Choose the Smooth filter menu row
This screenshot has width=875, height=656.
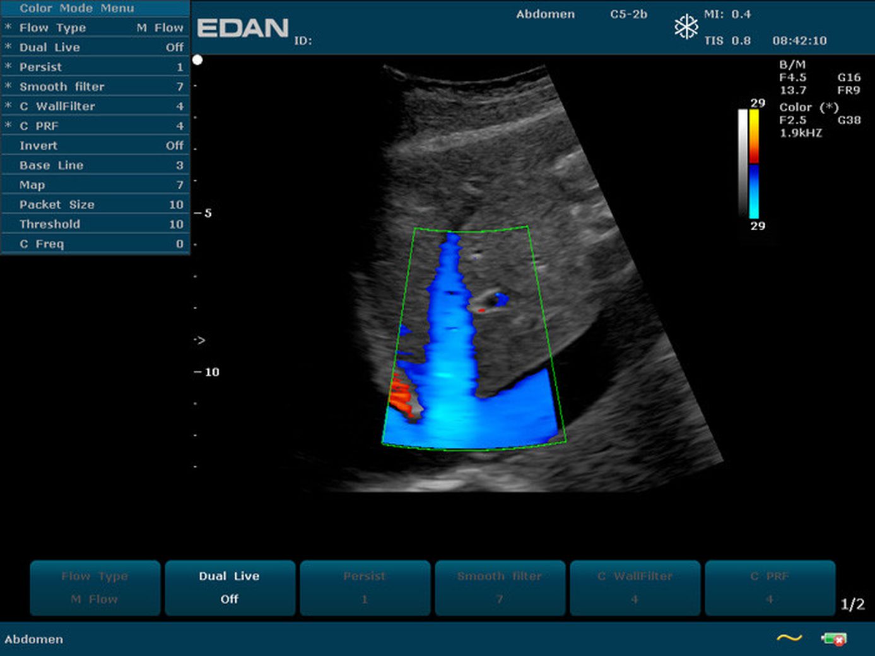click(x=95, y=86)
